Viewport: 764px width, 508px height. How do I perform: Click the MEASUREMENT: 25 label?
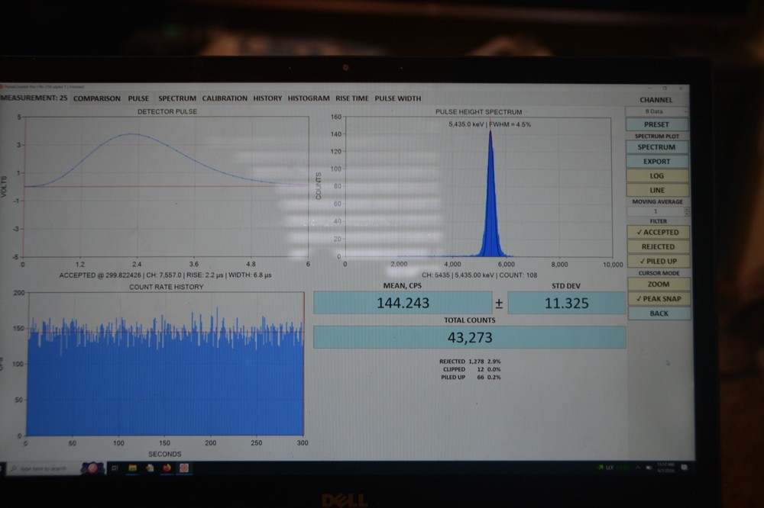point(34,98)
